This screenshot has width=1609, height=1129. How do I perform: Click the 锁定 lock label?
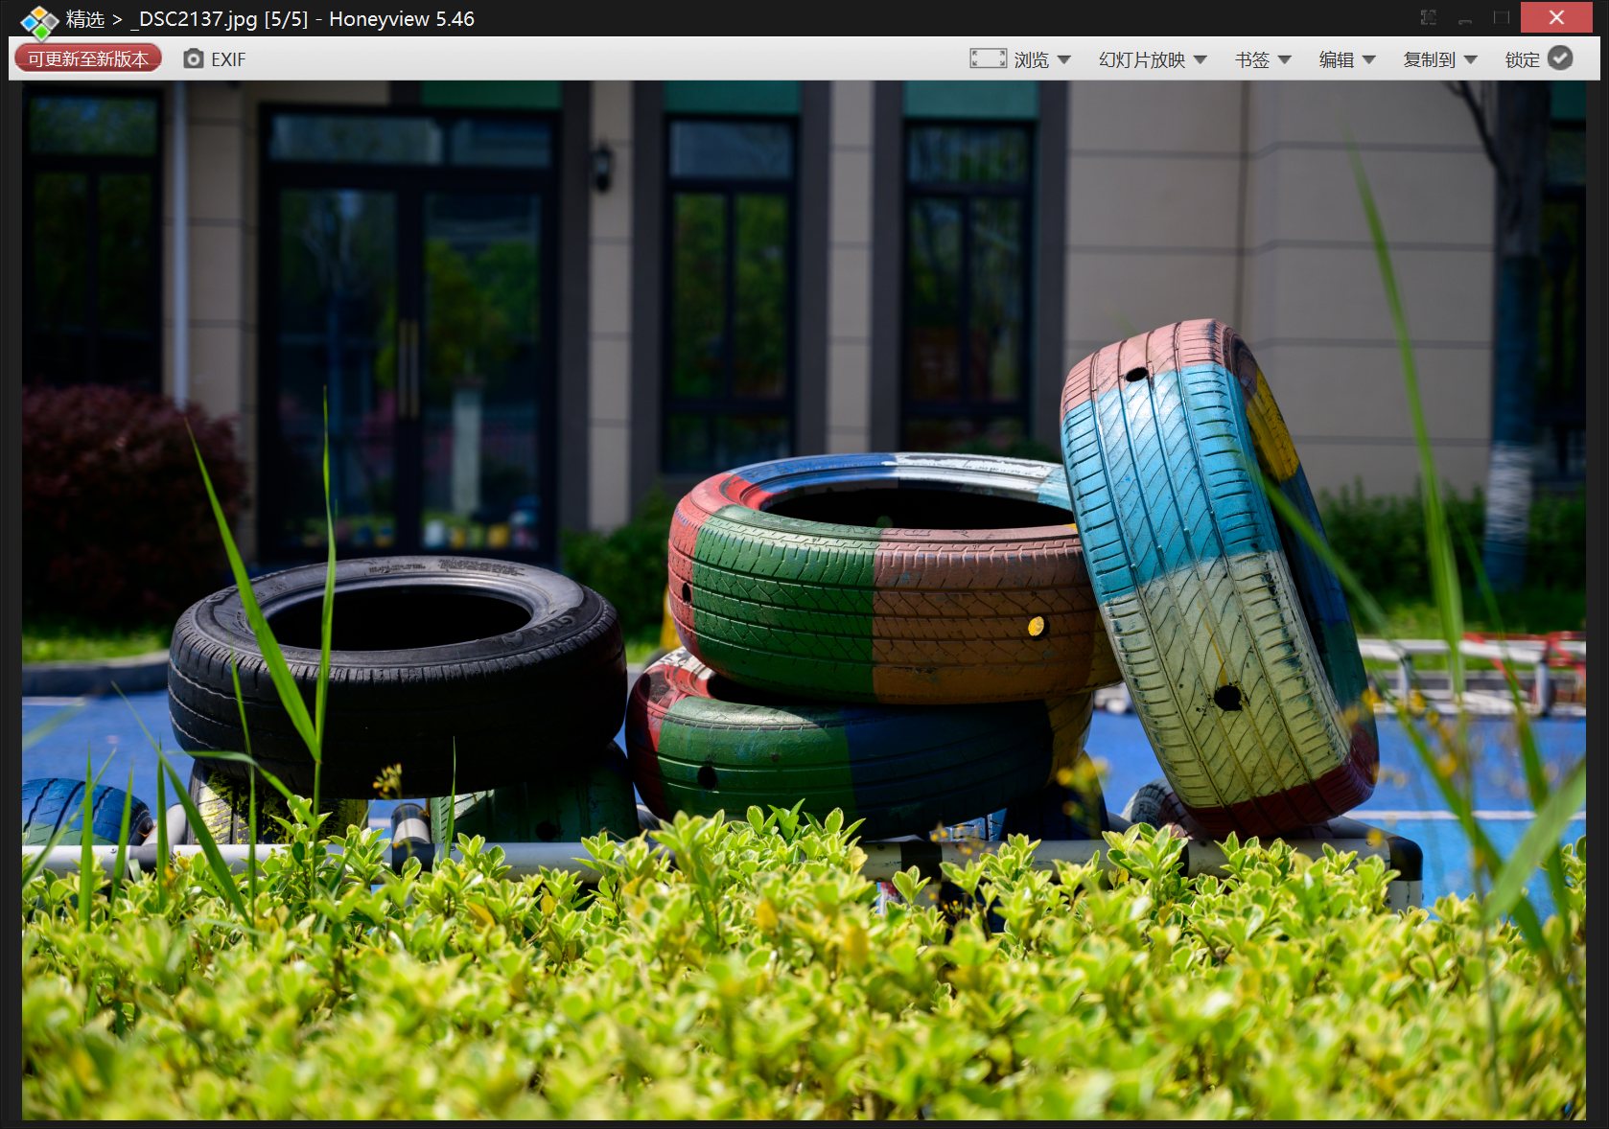(x=1523, y=59)
